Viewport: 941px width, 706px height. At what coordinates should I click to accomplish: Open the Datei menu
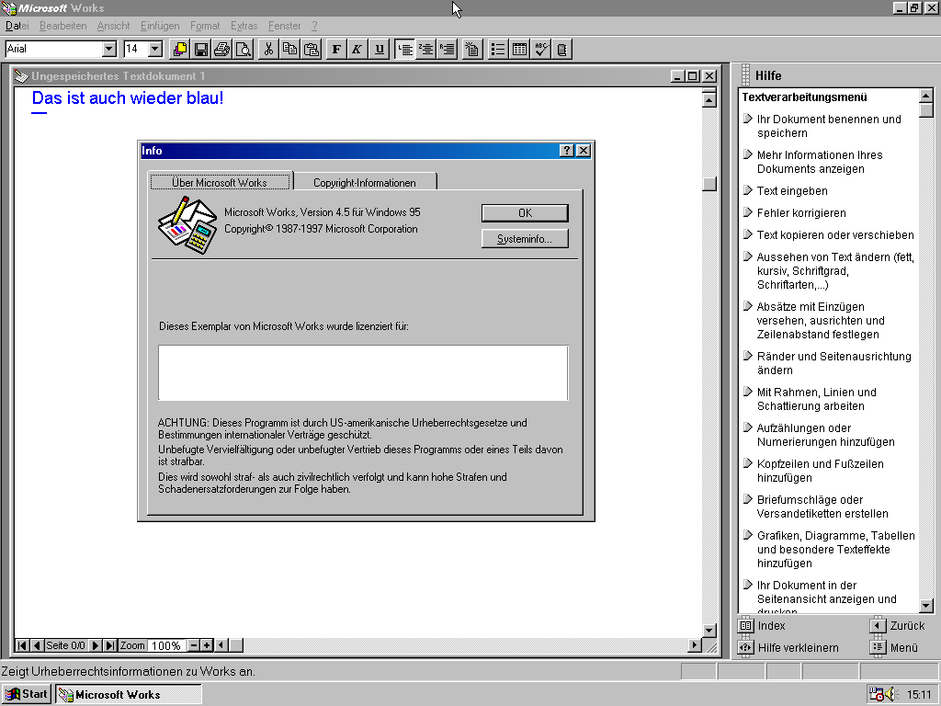(17, 26)
